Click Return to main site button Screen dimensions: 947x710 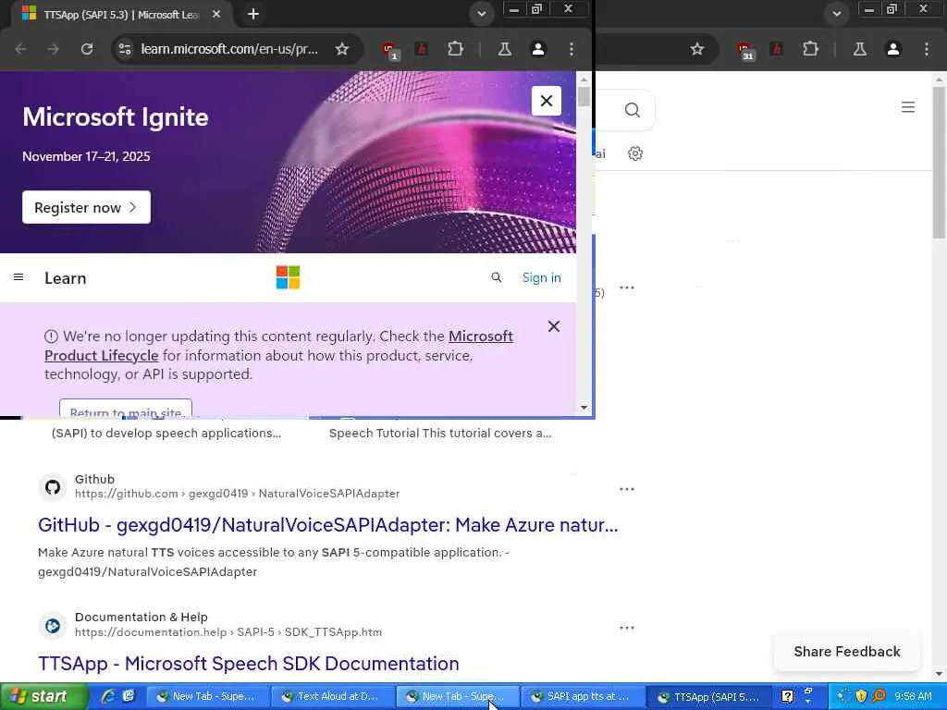pos(126,408)
